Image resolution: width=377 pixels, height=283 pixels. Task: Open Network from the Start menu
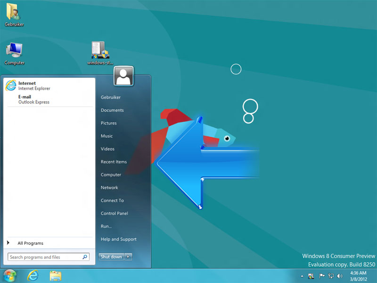pyautogui.click(x=109, y=187)
